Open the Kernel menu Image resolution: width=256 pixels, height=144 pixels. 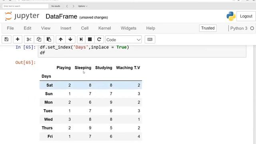coord(104,28)
